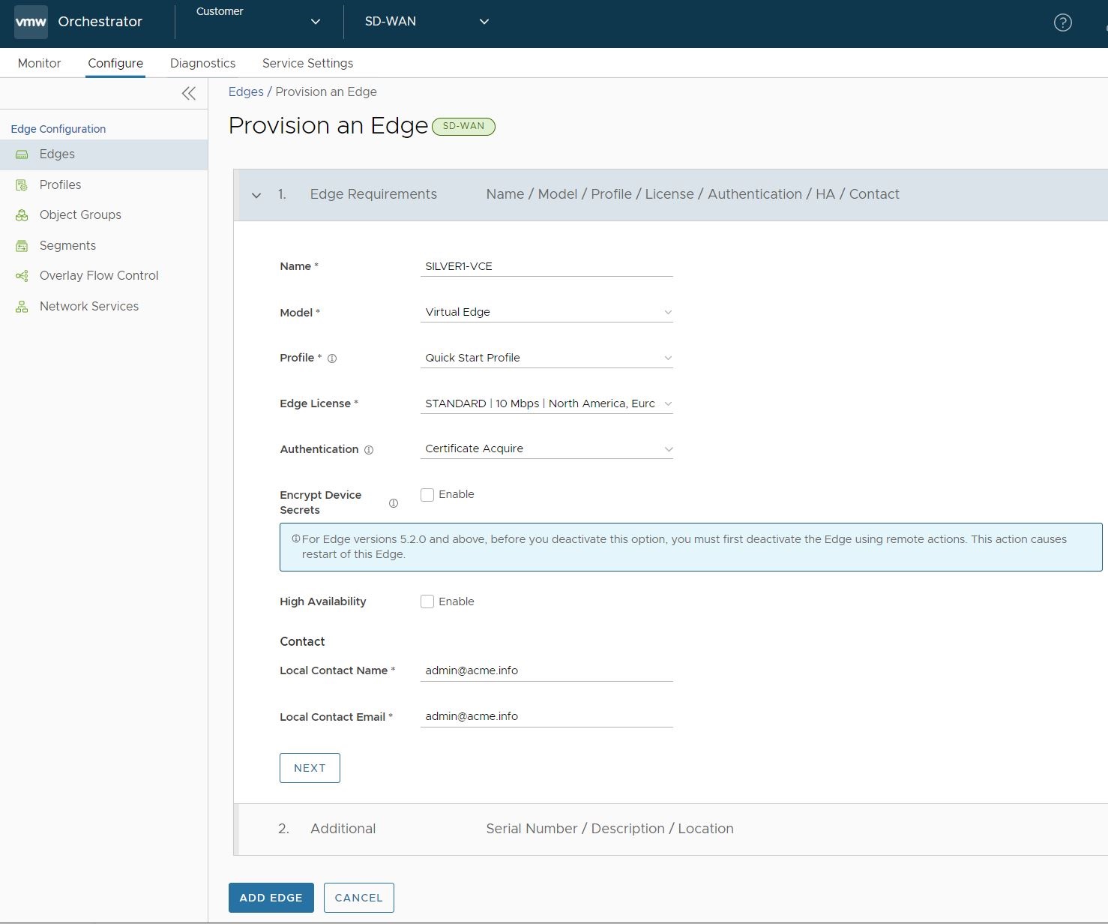Enable High Availability checkbox
This screenshot has width=1108, height=924.
tap(427, 601)
